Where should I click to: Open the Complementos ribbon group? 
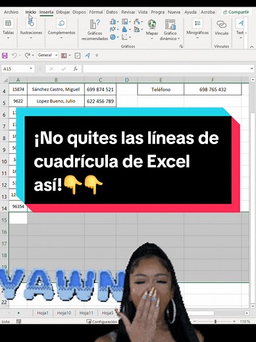click(61, 29)
